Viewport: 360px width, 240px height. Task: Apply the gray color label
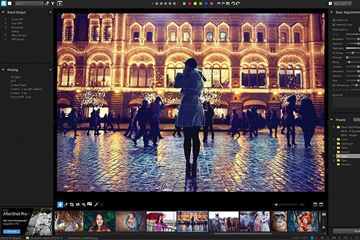tap(184, 4)
